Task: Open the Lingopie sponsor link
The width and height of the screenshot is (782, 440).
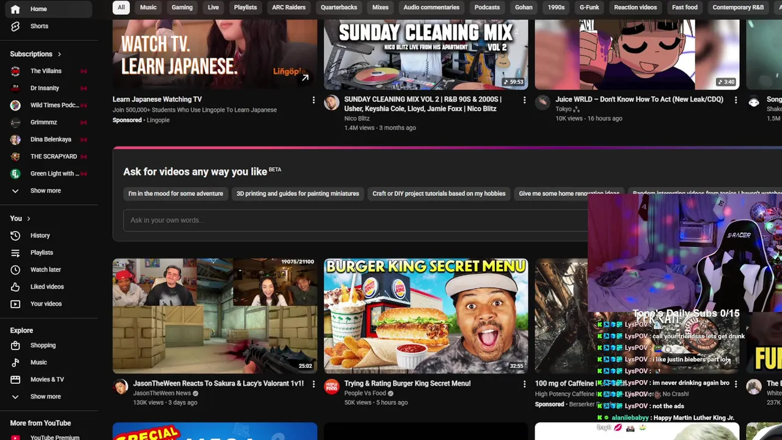Action: [158, 120]
